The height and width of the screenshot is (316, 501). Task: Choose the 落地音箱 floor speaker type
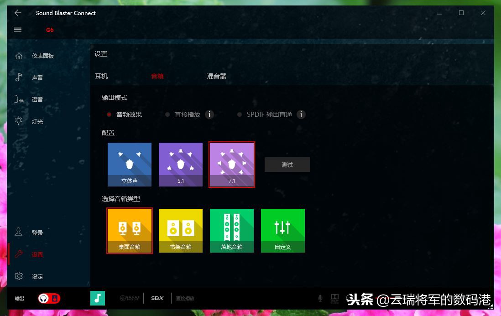tap(232, 230)
